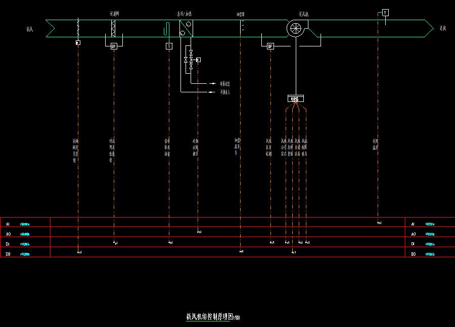Viewport: 455px width, 327px height.
Task: Select the fan differential pressure DP box
Action: (270, 46)
